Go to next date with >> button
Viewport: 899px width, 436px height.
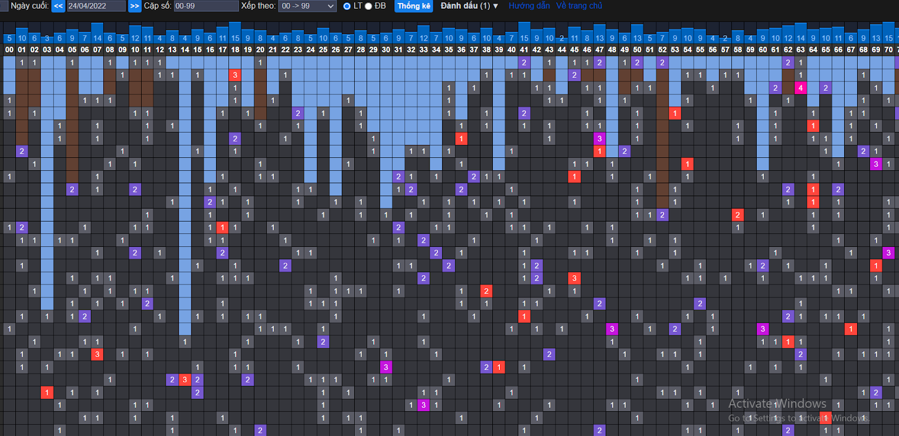click(x=135, y=6)
